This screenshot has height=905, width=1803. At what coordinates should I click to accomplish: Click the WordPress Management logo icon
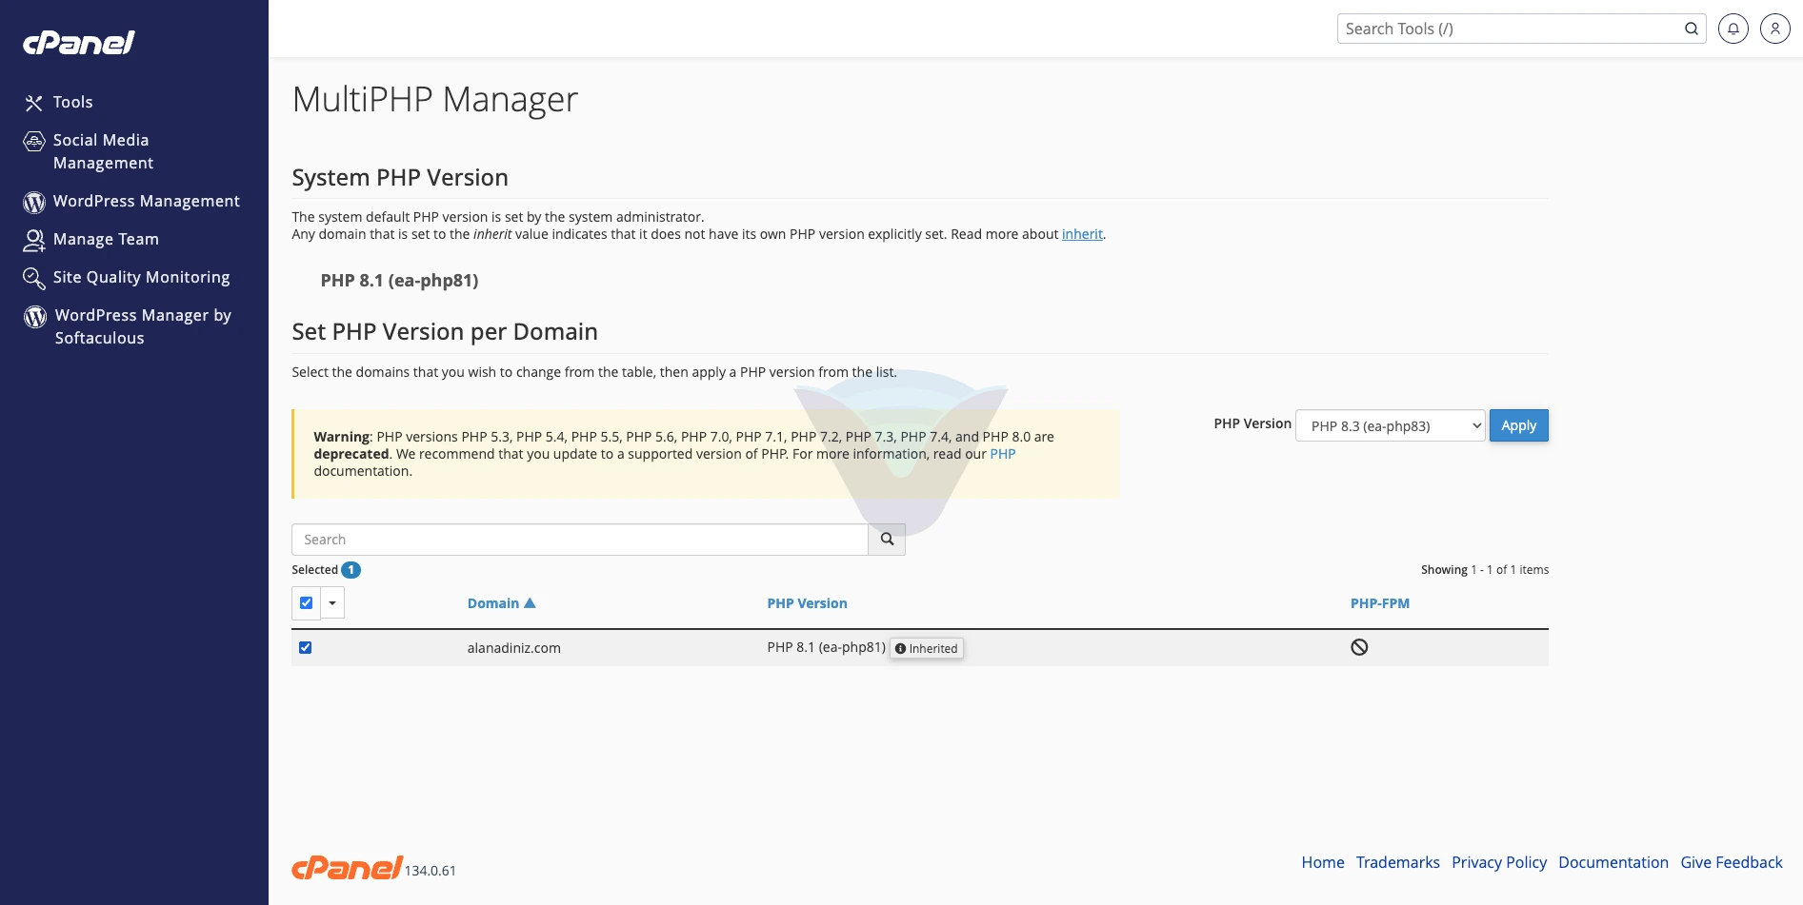(x=34, y=202)
